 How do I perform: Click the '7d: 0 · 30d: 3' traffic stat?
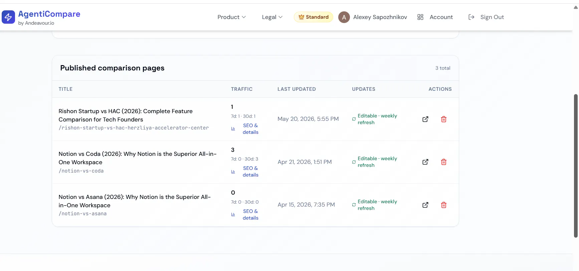pyautogui.click(x=244, y=159)
